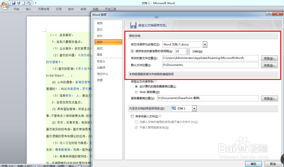Select Web 服务器 radio button
The image size is (284, 167).
[x=136, y=92]
